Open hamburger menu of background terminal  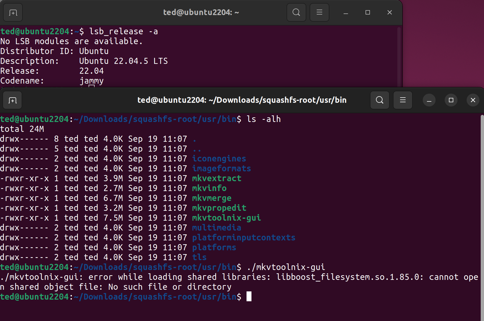click(x=319, y=12)
